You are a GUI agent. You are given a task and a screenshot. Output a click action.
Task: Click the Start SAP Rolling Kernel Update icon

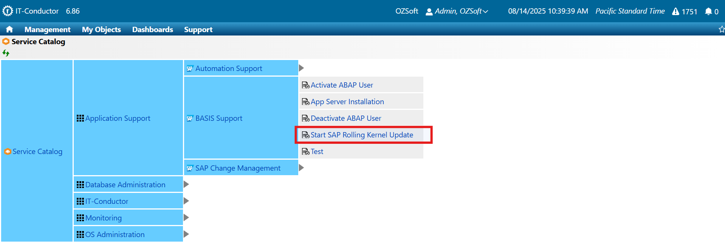pyautogui.click(x=305, y=135)
